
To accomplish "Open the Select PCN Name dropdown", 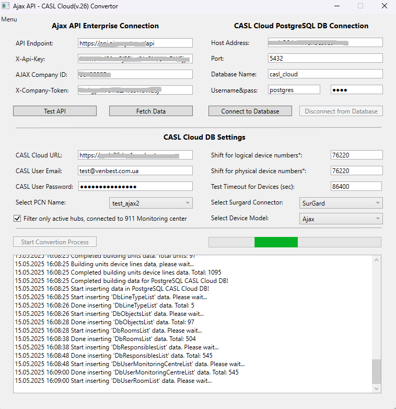I will coord(151,203).
